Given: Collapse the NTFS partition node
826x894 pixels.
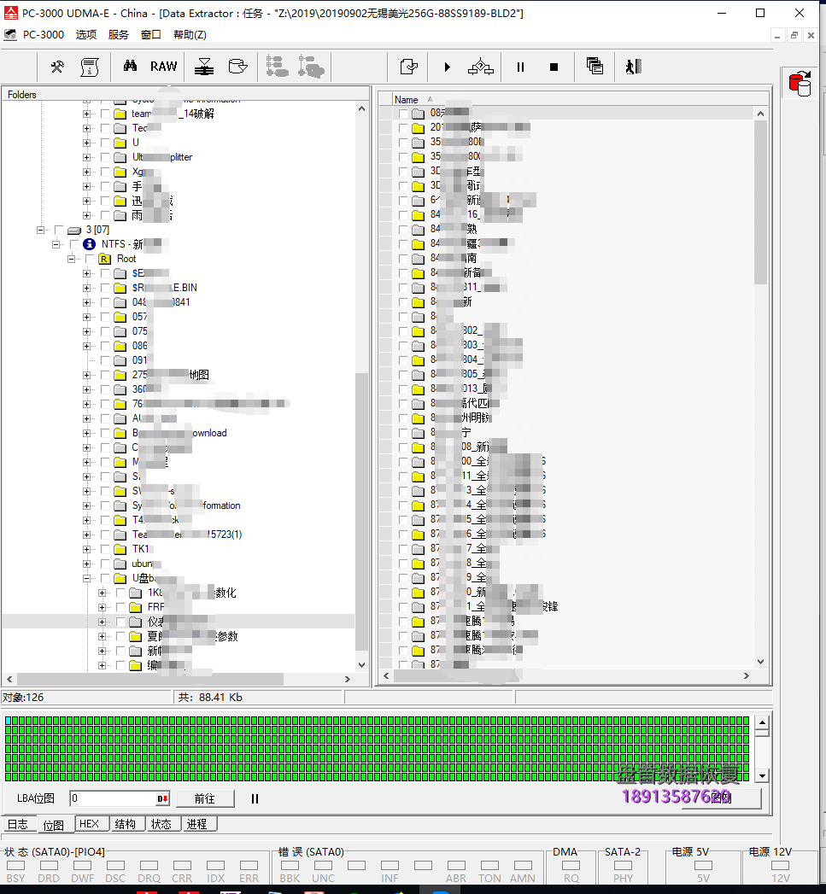Looking at the screenshot, I should [56, 244].
